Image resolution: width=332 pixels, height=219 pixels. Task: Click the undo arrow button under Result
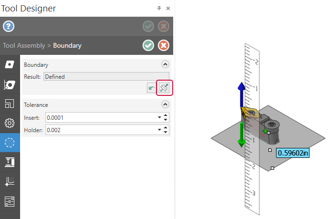[152, 88]
